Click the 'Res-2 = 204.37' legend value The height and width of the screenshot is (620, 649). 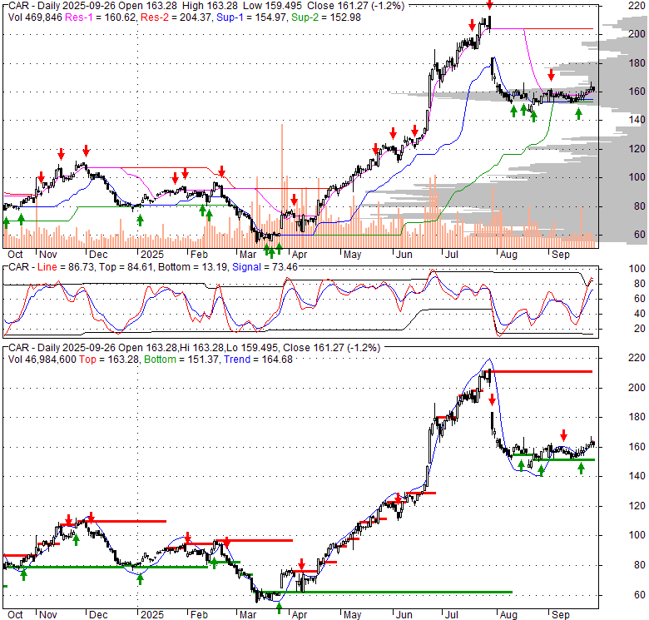pyautogui.click(x=176, y=17)
